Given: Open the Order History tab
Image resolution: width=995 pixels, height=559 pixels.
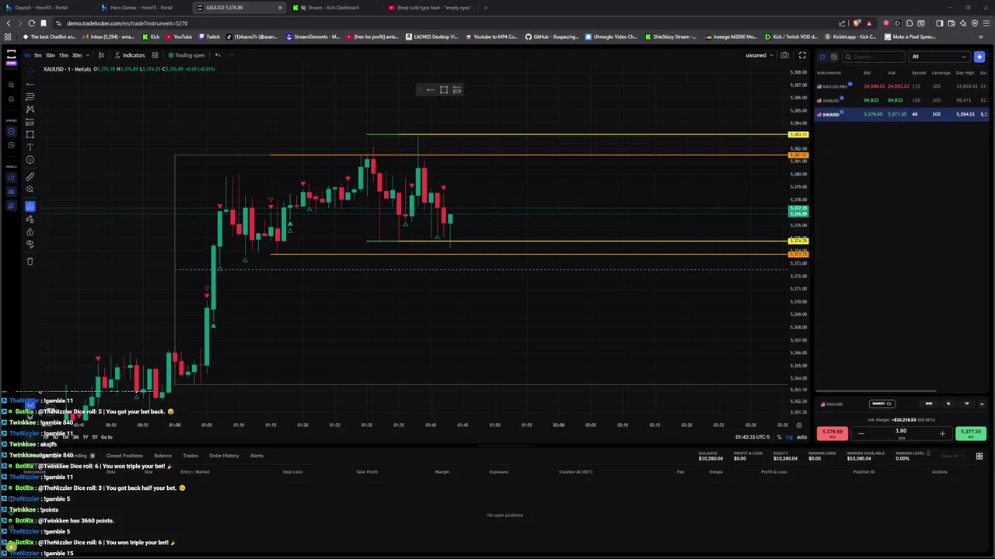Looking at the screenshot, I should pos(224,456).
